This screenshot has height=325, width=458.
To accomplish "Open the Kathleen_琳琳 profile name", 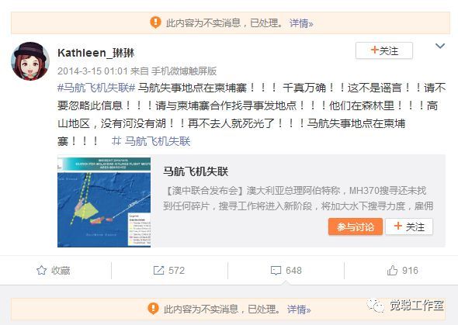I will point(95,53).
